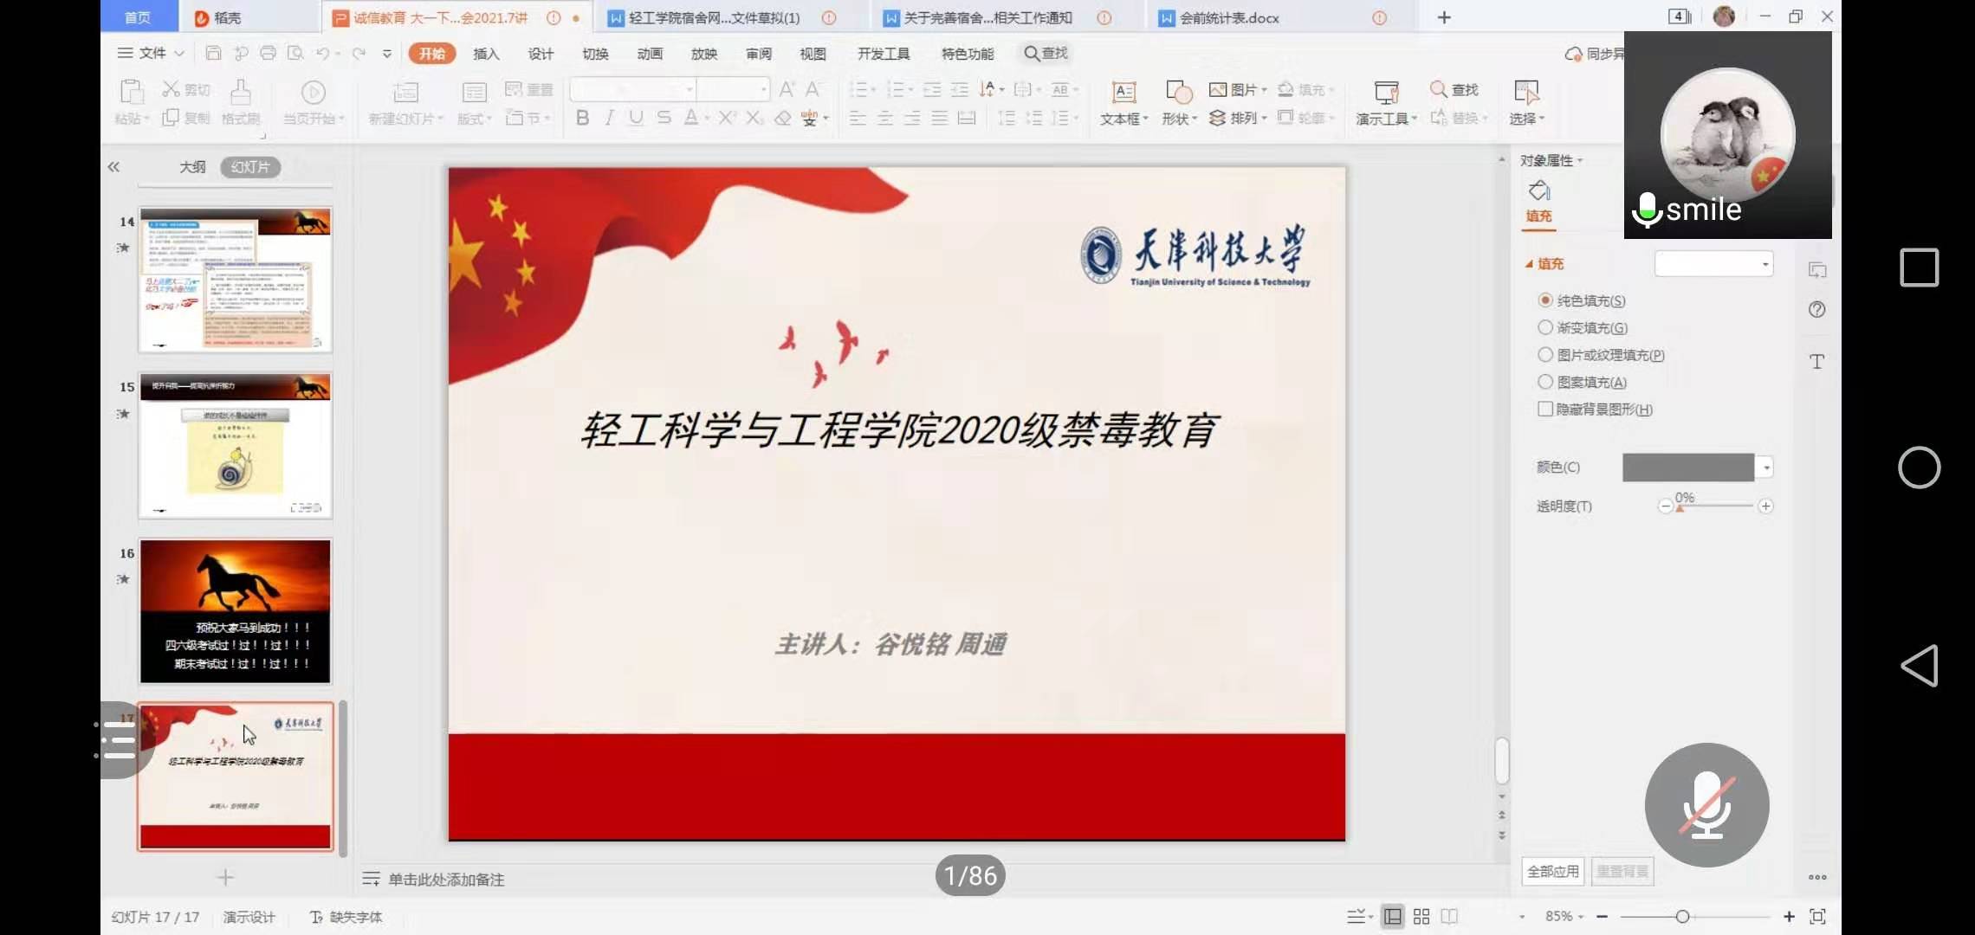Tap the Android back triangle button
Viewport: 1975px width, 935px height.
[1920, 666]
